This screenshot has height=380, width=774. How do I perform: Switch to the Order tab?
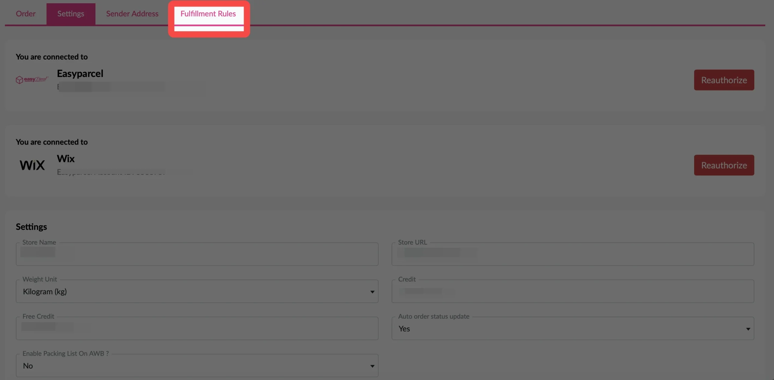pos(26,14)
